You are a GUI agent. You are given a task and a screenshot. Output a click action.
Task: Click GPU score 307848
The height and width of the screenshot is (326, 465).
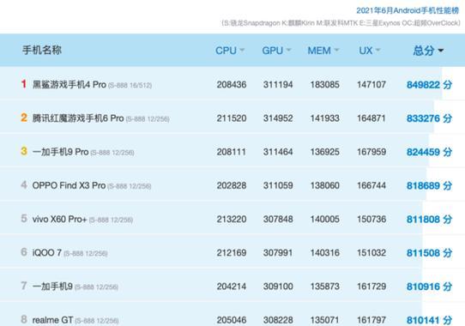278,220
